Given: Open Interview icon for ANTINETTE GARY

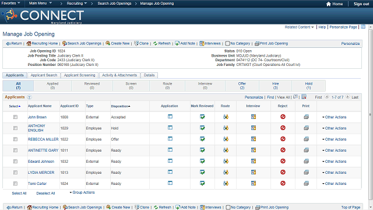Looking at the screenshot, I should 254,150.
